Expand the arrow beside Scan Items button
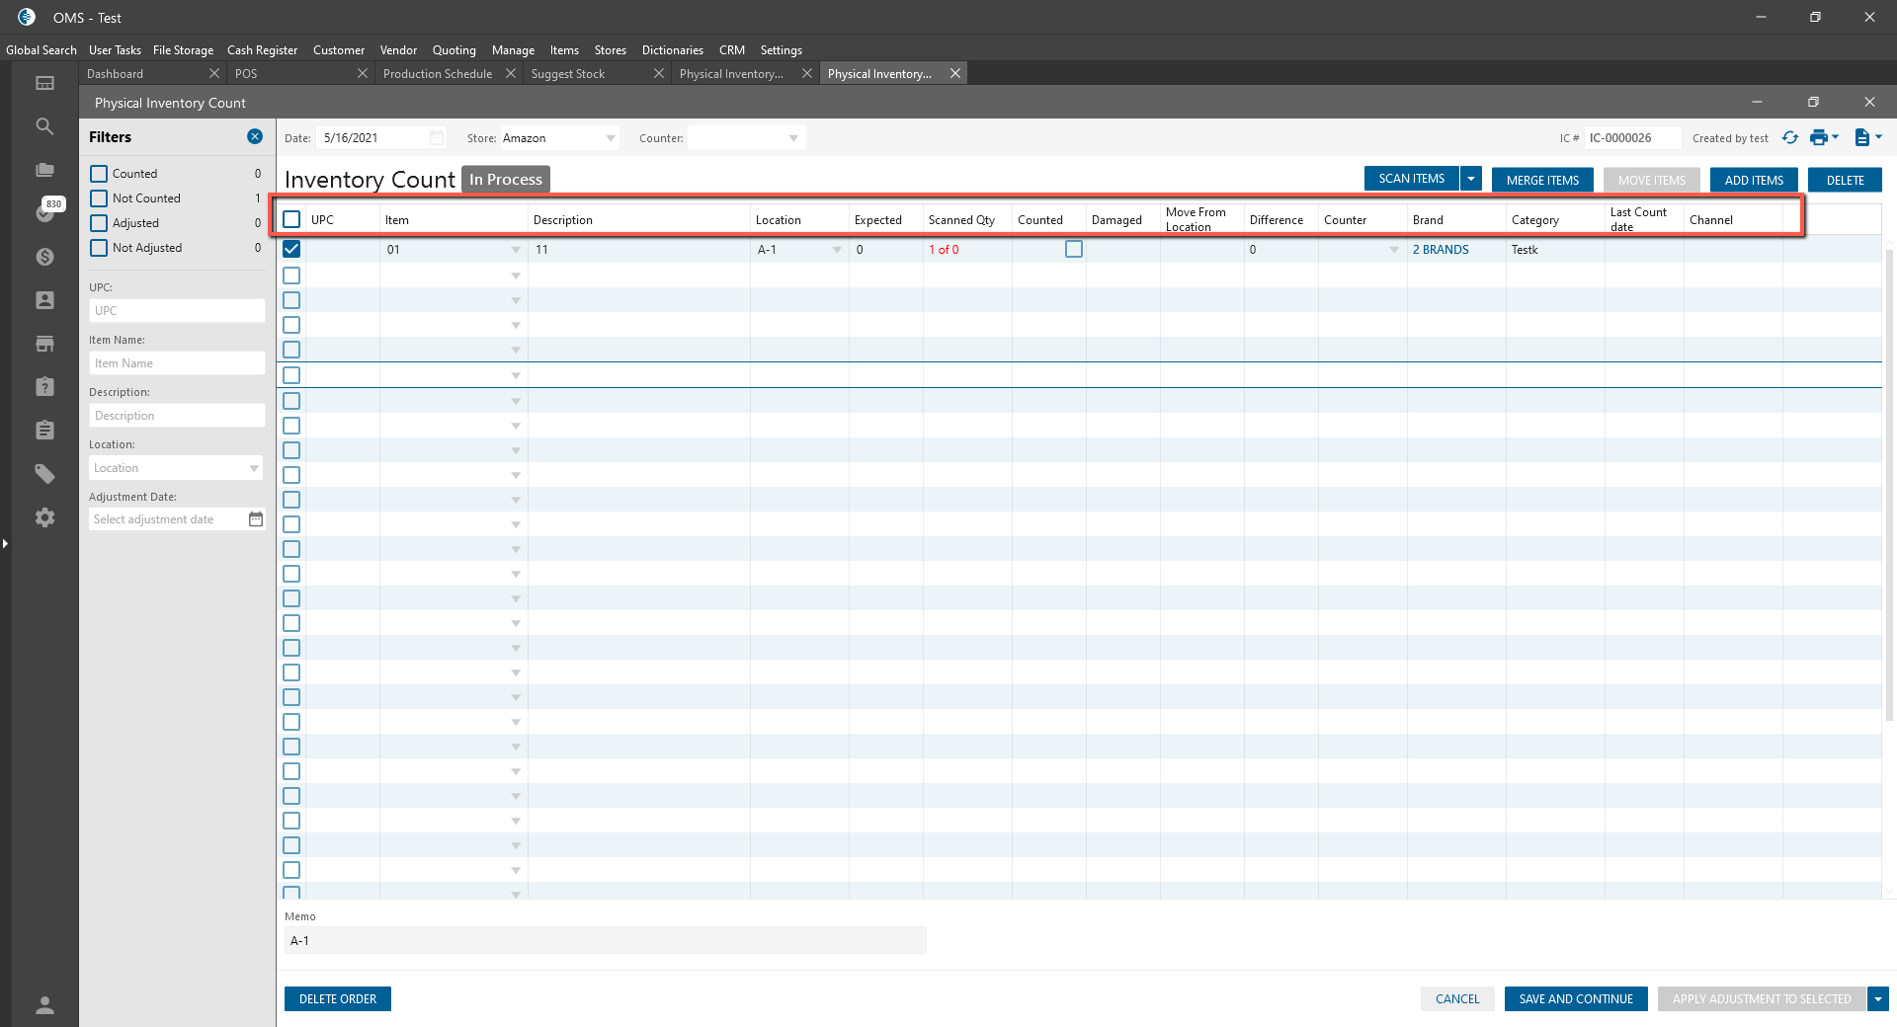This screenshot has width=1897, height=1027. point(1471,179)
